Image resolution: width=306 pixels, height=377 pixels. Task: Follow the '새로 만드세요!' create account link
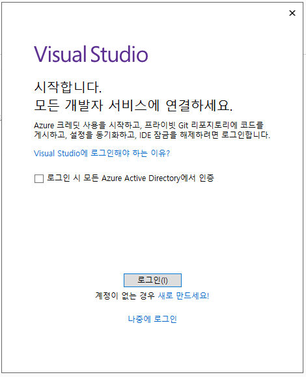[x=184, y=296]
